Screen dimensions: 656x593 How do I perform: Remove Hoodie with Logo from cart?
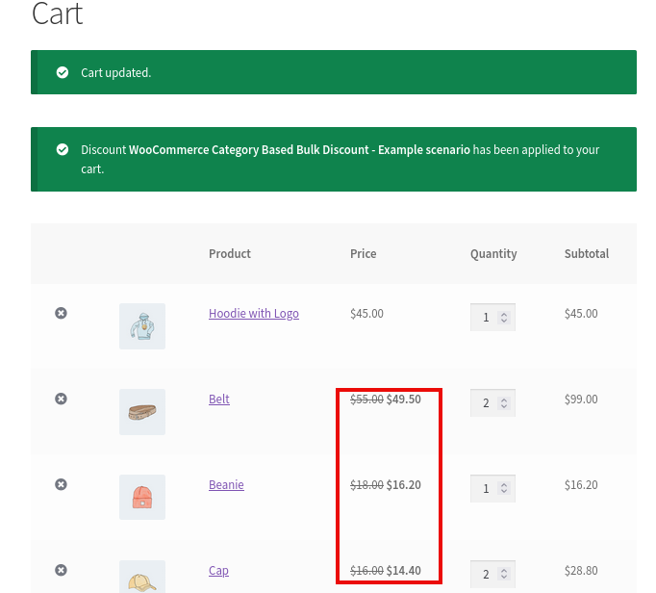pos(61,313)
